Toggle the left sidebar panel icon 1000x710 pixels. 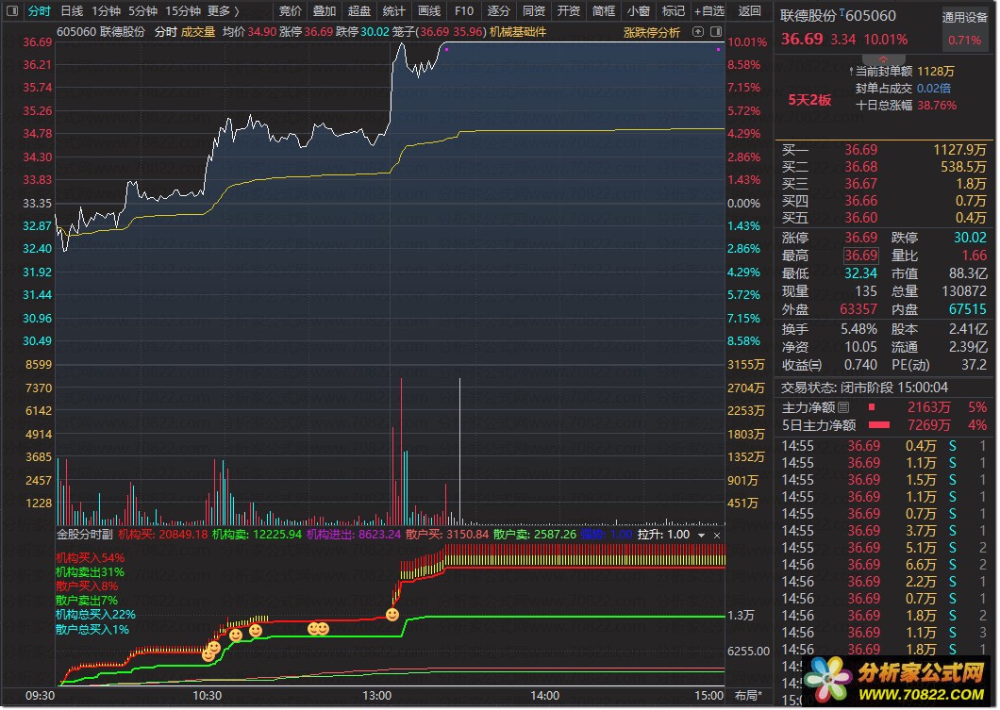(x=11, y=10)
